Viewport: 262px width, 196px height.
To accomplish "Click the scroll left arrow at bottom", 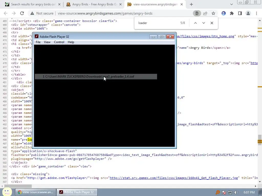I will (x=2, y=186).
